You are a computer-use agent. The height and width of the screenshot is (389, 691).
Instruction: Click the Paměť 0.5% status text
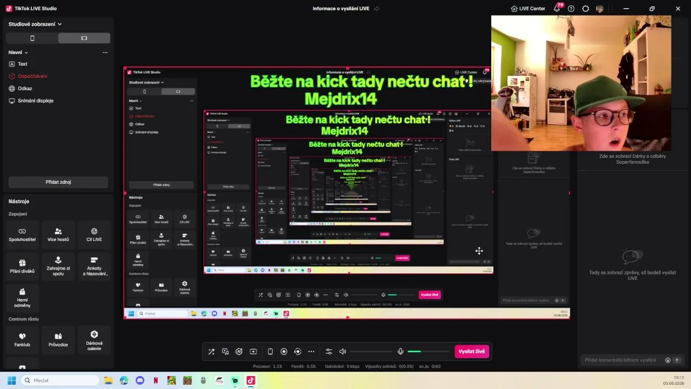(303, 366)
